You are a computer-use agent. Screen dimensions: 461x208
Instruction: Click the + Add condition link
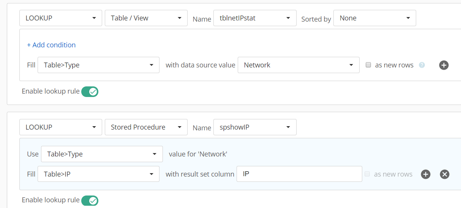point(51,45)
